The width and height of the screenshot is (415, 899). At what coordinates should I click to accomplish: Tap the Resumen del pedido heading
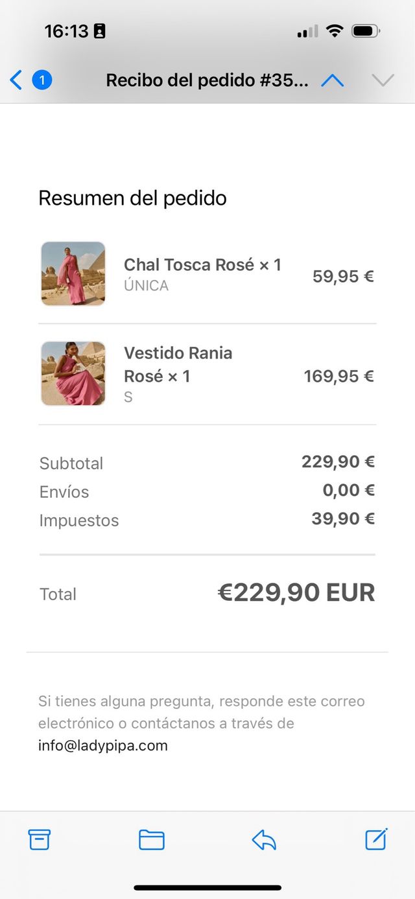[133, 198]
